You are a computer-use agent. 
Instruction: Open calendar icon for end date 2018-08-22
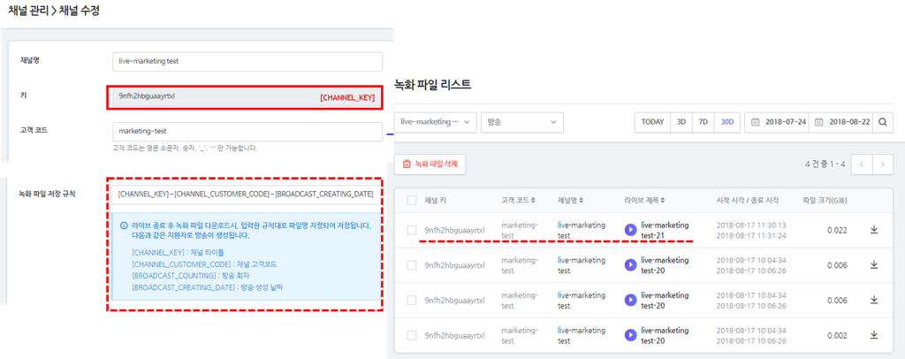point(819,122)
